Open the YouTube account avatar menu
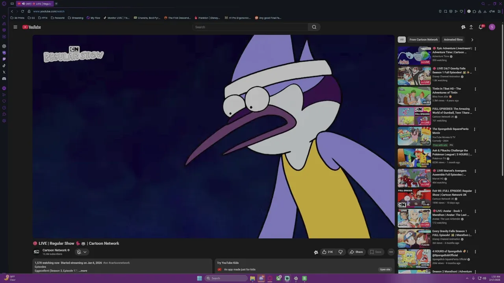504x283 pixels. (x=492, y=27)
